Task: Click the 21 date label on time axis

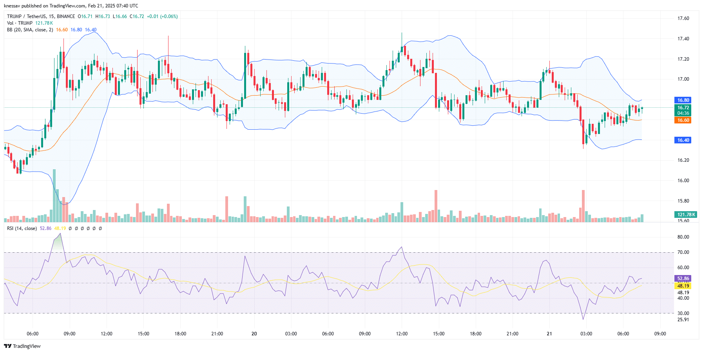Action: pyautogui.click(x=549, y=334)
